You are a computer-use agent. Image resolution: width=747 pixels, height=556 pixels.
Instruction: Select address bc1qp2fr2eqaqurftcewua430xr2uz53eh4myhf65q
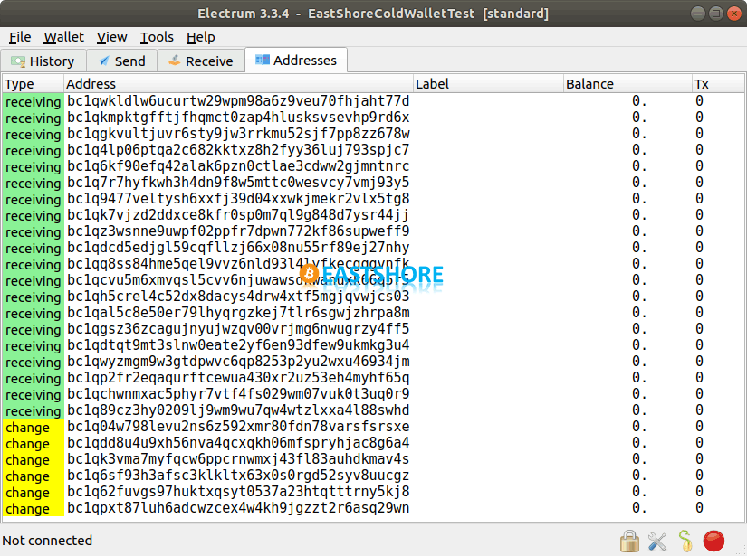(x=238, y=378)
